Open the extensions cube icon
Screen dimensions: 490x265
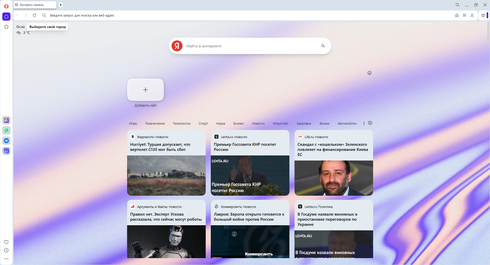point(483,15)
